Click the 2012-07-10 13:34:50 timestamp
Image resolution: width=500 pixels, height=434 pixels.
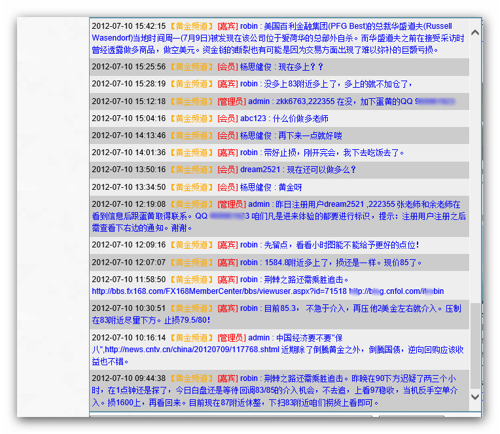128,187
